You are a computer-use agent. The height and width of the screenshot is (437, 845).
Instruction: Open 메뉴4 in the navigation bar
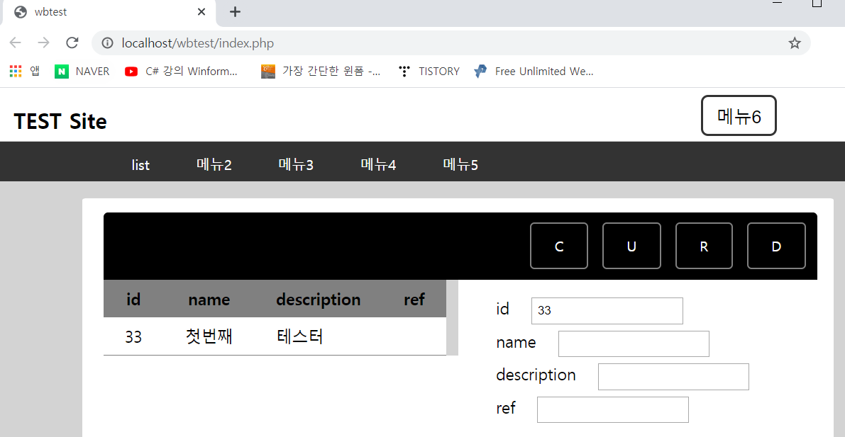coord(378,165)
